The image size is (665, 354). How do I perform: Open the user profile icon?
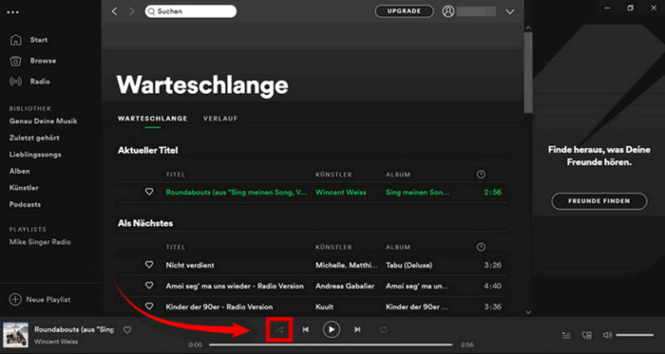point(447,11)
